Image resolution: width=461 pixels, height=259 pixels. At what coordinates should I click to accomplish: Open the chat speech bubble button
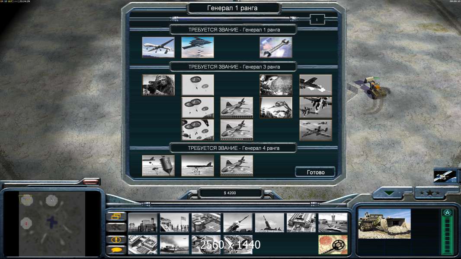(x=116, y=250)
